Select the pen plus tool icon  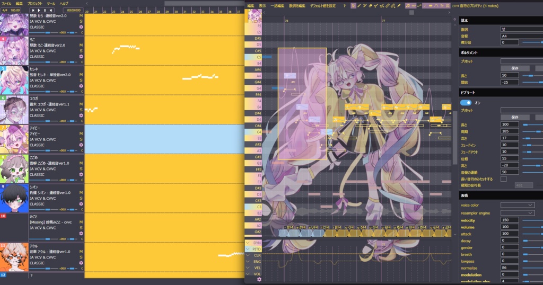365,5
